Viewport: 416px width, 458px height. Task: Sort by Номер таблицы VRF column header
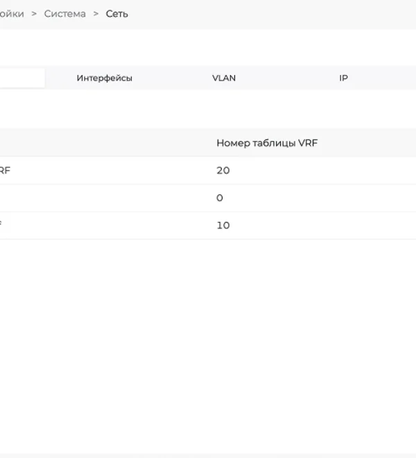[267, 143]
